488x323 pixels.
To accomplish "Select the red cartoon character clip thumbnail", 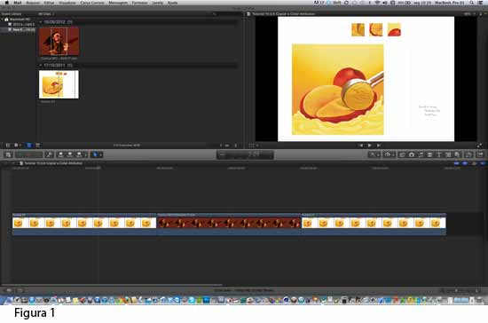I will pos(59,42).
